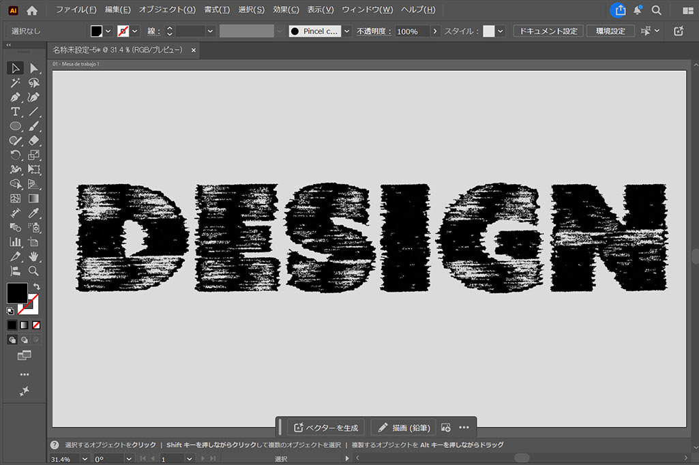This screenshot has width=699, height=465.
Task: Select the Eraser tool
Action: [34, 140]
